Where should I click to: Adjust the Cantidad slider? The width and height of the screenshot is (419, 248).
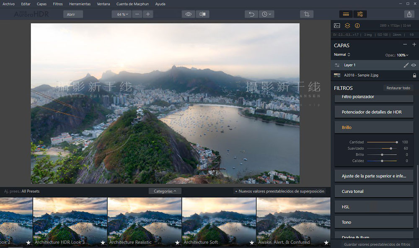point(382,142)
